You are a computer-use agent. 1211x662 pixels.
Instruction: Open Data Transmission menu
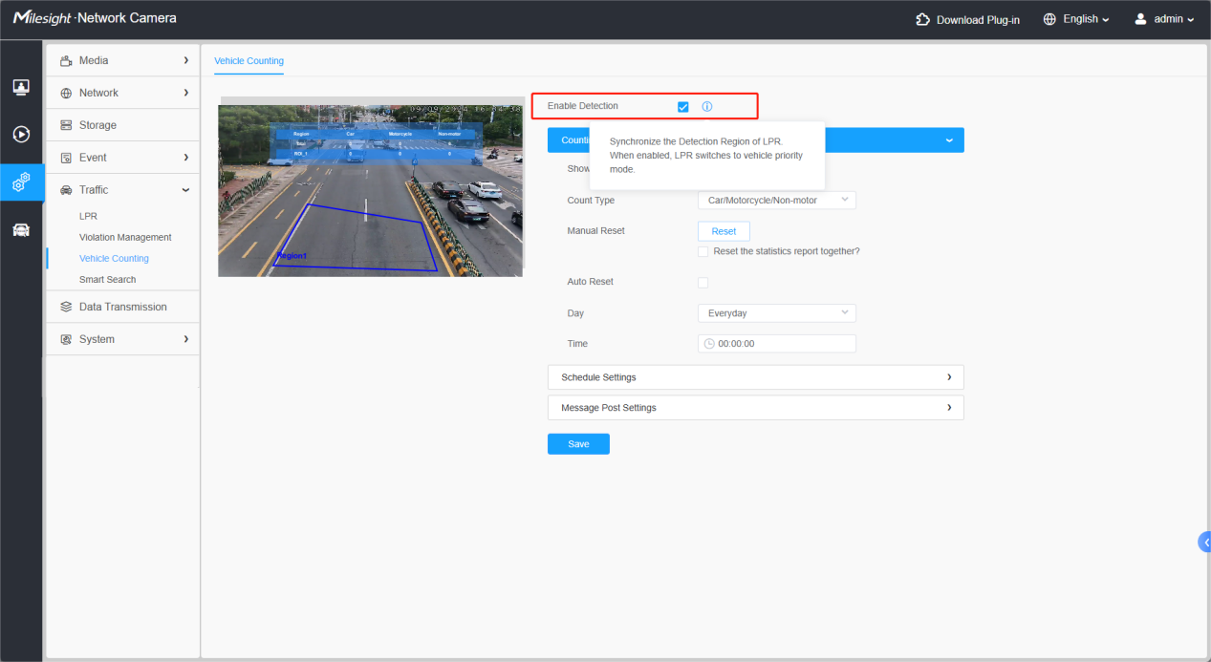(x=122, y=307)
